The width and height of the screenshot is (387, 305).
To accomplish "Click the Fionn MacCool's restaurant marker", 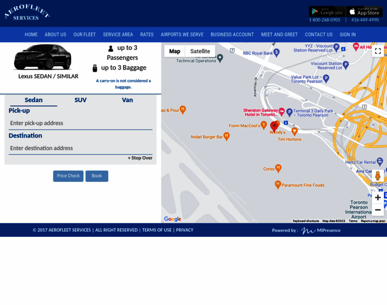I will click(x=264, y=125).
